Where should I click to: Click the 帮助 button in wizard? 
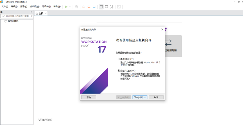point(89,97)
